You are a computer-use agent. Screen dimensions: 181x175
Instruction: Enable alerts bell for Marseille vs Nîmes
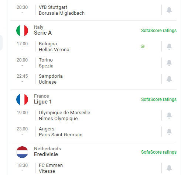[169, 116]
